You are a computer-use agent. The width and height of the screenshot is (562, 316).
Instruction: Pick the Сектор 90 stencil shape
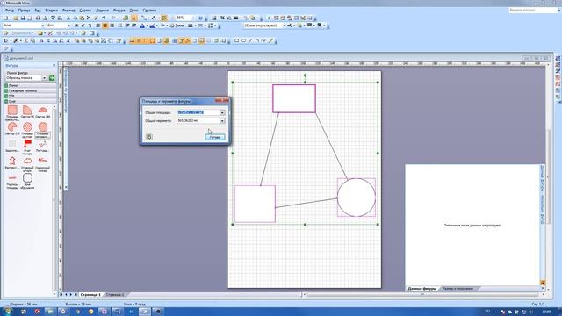point(27,111)
